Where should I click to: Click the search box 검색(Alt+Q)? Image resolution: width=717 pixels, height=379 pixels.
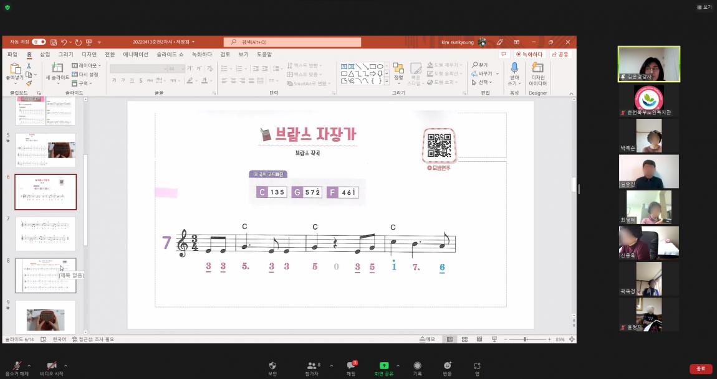coord(292,42)
